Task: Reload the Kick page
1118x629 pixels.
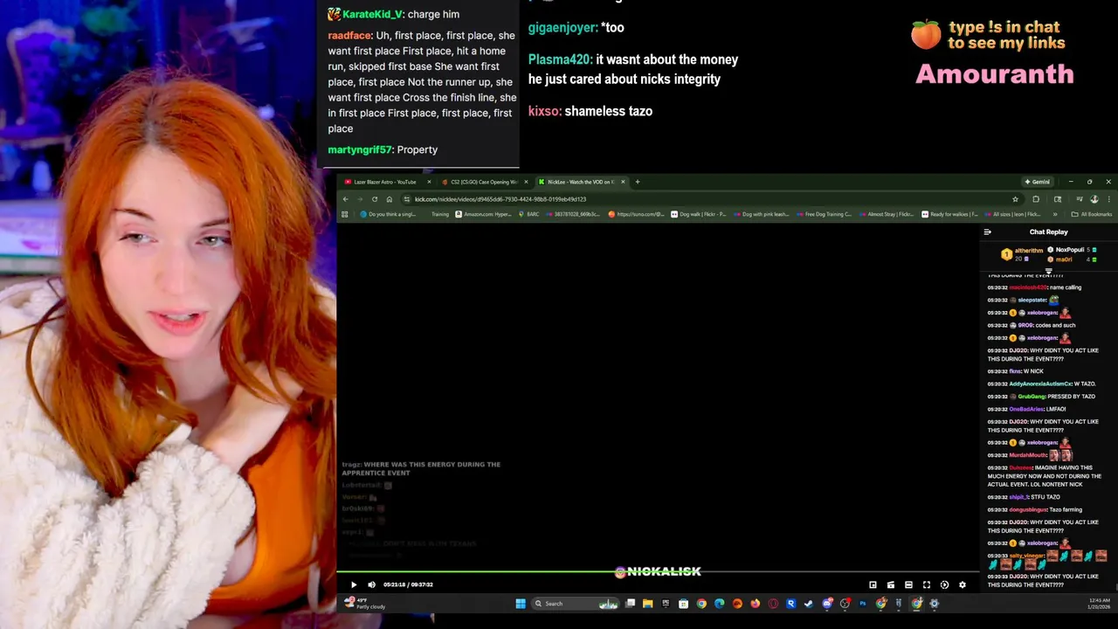Action: pyautogui.click(x=375, y=199)
